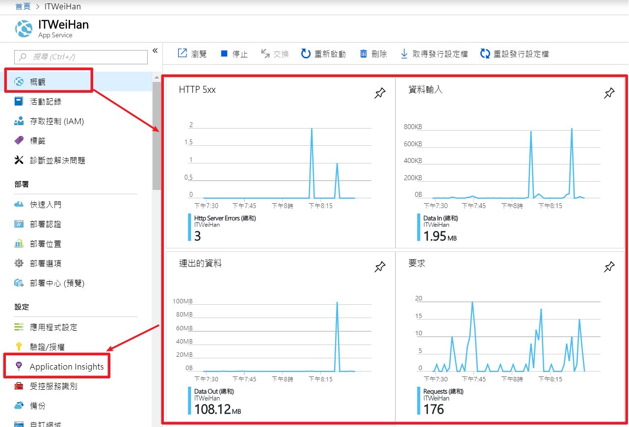
Task: Click the 資料輸入 chart title
Action: click(425, 90)
